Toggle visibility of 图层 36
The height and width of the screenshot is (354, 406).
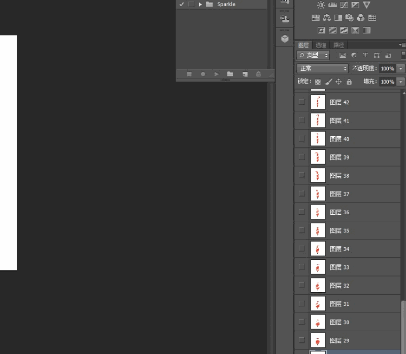tap(301, 212)
